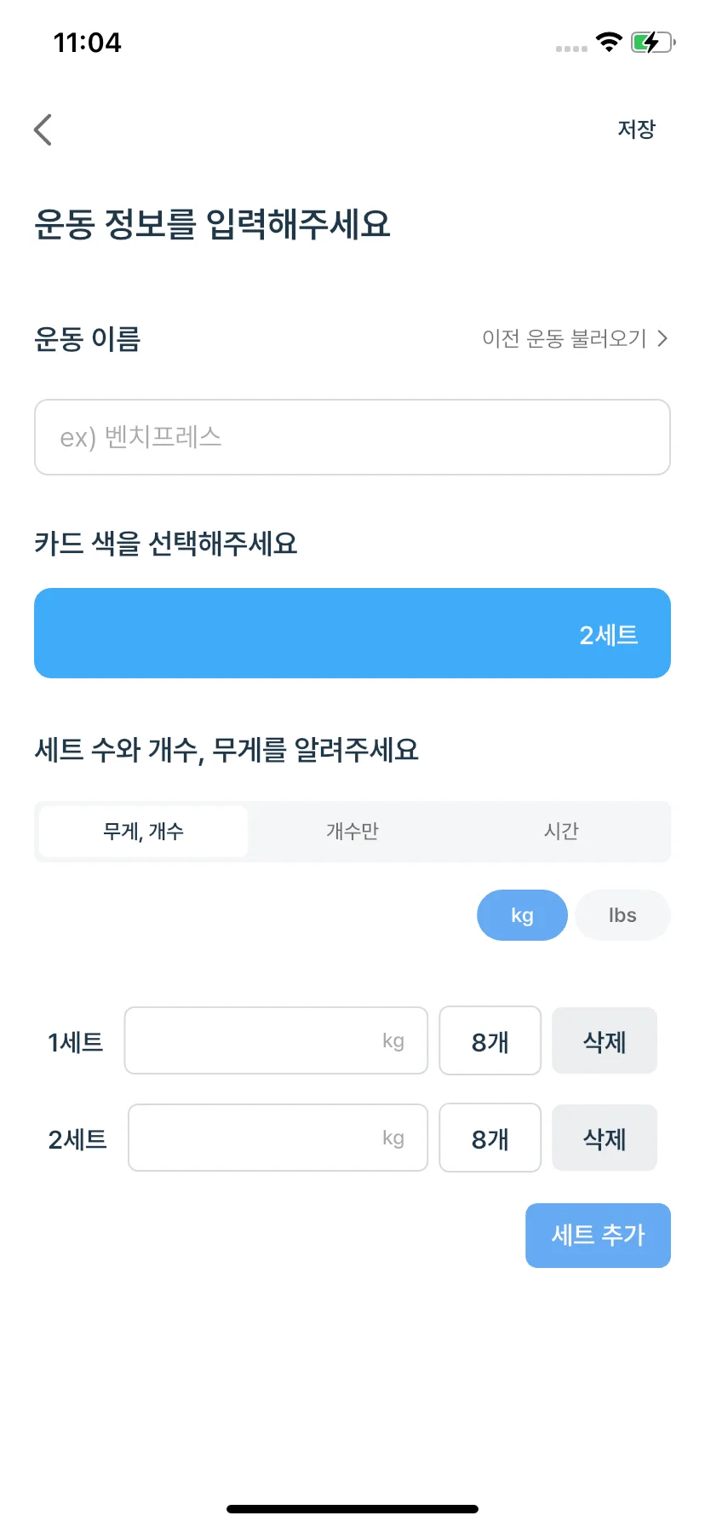
Task: Delete 1세트 with 삭제
Action: (x=605, y=1040)
